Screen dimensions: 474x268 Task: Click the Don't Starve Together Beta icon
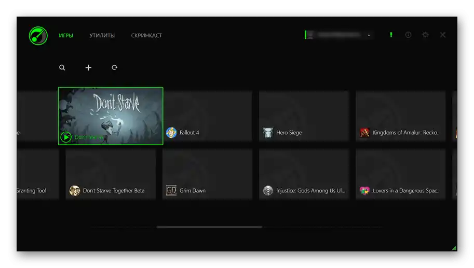(x=74, y=191)
